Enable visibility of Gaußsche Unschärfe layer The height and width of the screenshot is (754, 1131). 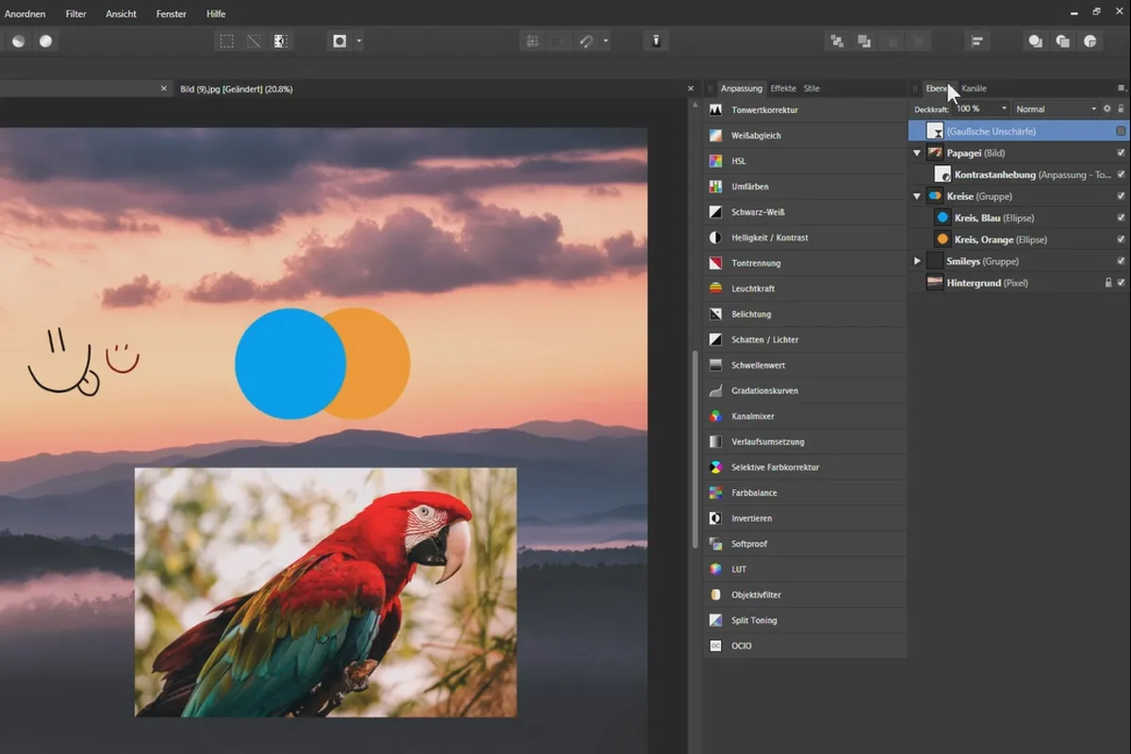coord(1121,131)
